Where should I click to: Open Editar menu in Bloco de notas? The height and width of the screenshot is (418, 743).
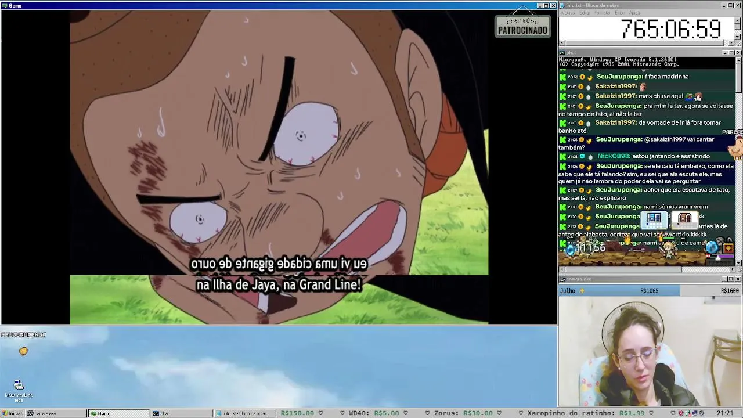pos(584,13)
